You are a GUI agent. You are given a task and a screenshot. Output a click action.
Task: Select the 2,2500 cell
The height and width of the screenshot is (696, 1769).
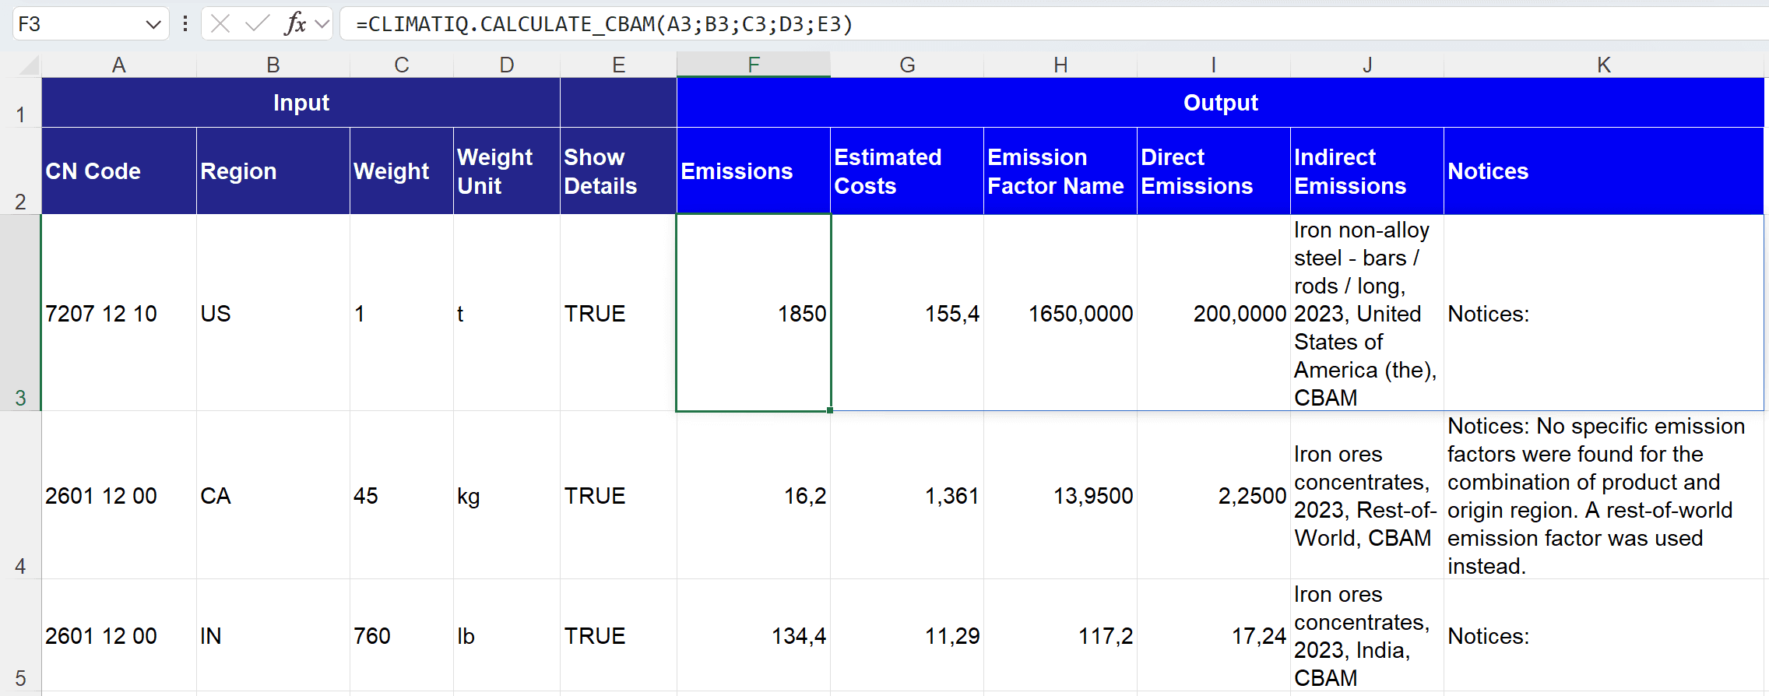[x=1213, y=495]
